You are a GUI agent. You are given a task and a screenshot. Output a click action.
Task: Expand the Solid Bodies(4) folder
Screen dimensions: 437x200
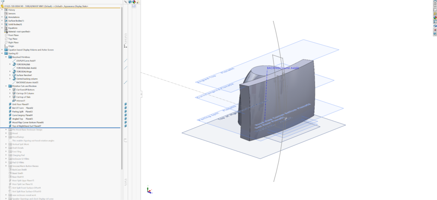pos(2,24)
